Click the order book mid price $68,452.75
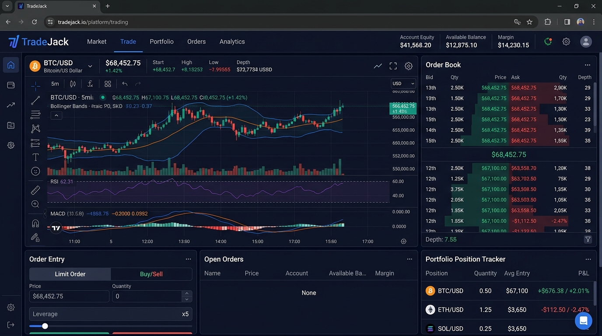602x336 pixels. [x=508, y=154]
